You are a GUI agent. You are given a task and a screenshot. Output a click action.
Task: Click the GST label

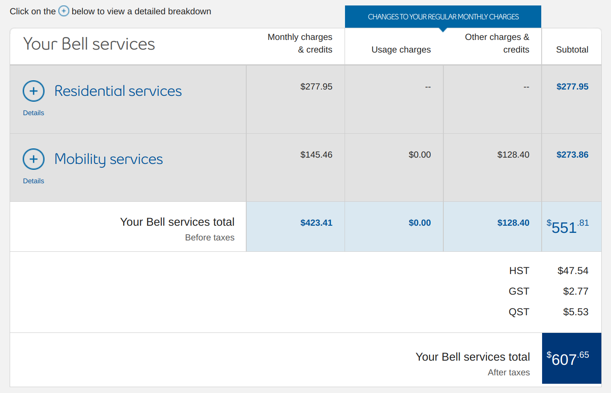[x=519, y=291]
